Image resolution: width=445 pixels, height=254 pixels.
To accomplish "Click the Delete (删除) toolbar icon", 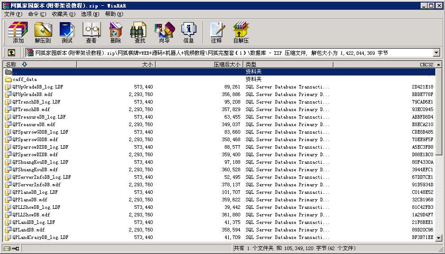I will [x=116, y=32].
